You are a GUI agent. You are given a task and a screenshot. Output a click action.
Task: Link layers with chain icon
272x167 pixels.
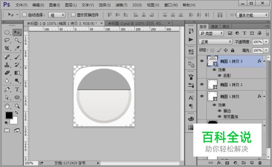pos(210,163)
